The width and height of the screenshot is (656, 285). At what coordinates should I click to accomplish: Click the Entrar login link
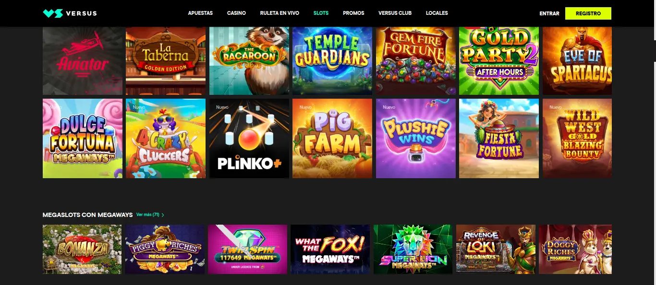tap(549, 13)
